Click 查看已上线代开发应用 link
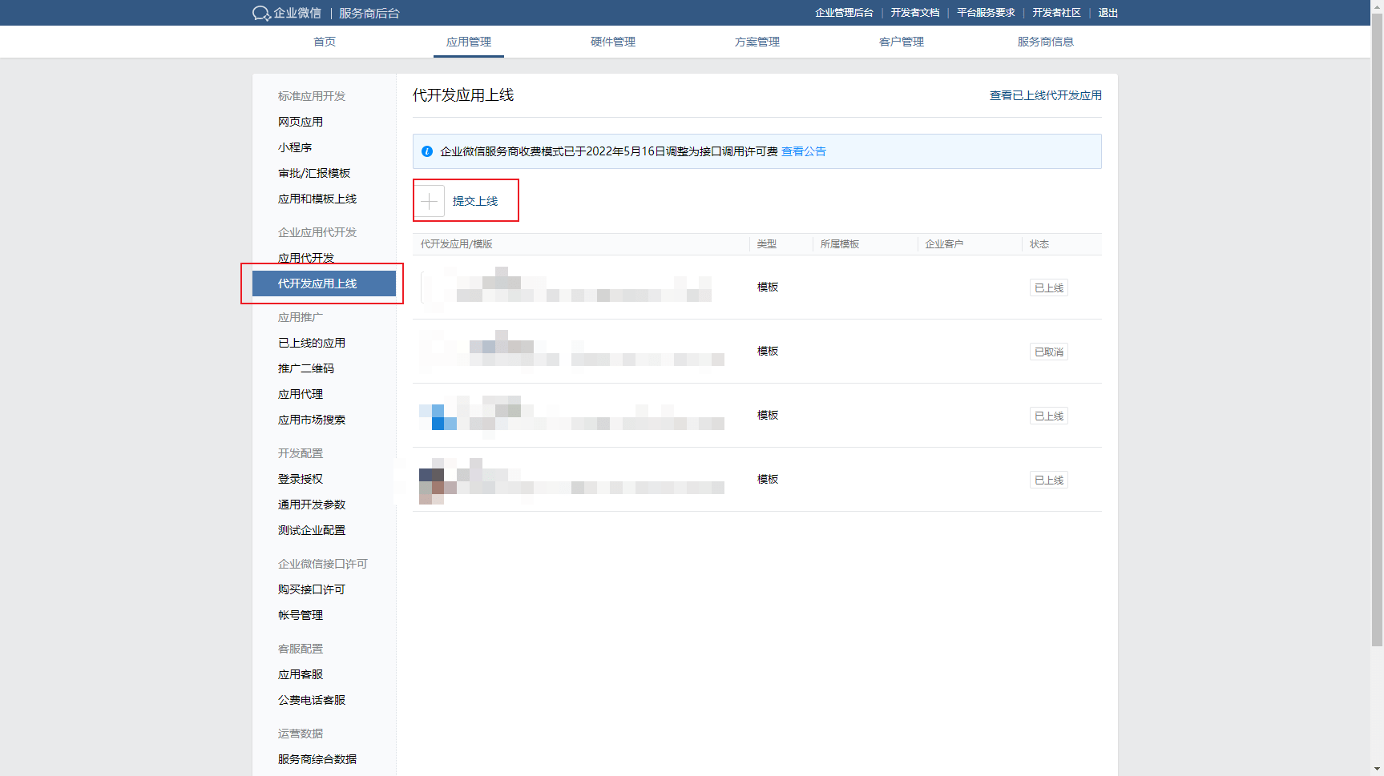This screenshot has height=776, width=1384. [x=1045, y=95]
